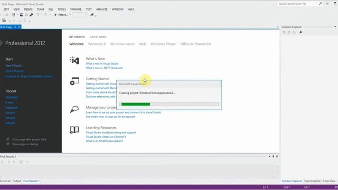Open the ANALYZE menu
This screenshot has height=190, width=338.
pos(101,9)
